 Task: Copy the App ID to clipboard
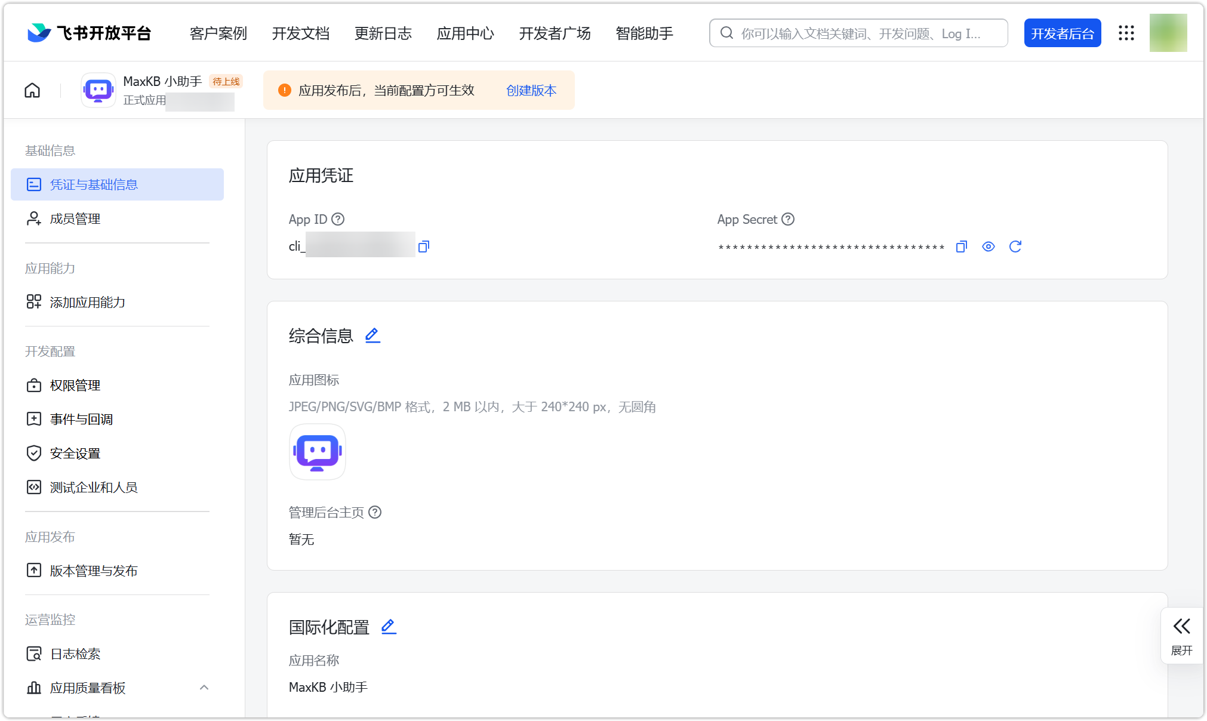point(424,246)
